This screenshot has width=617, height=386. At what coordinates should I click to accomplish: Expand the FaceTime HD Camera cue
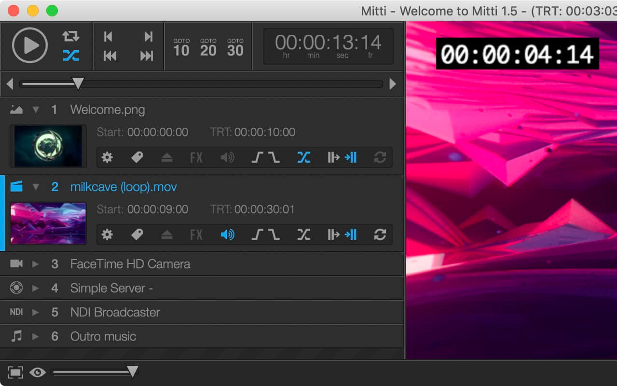click(36, 264)
